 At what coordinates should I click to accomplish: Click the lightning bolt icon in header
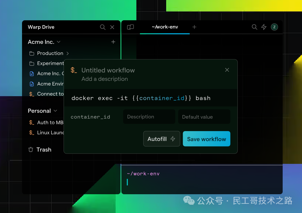point(264,27)
